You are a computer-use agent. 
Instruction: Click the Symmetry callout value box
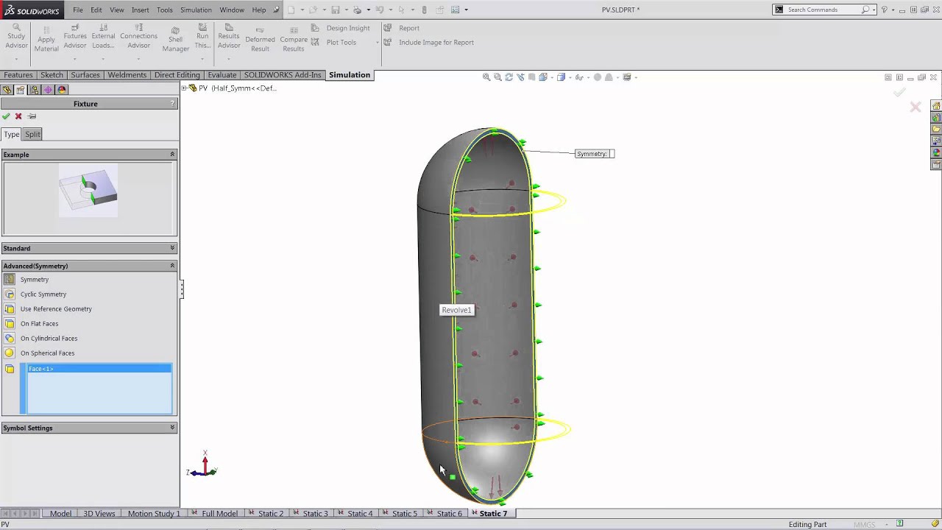612,154
